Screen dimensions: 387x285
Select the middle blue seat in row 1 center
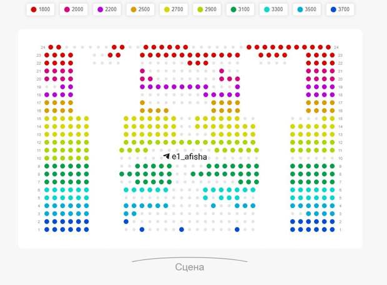tap(182, 229)
